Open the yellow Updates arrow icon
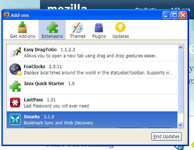194x150 pixels. pyautogui.click(x=120, y=27)
